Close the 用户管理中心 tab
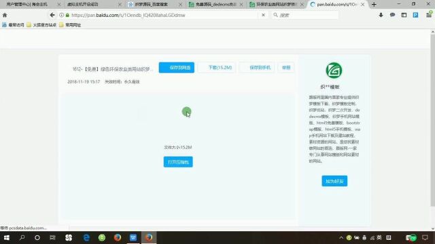The width and height of the screenshot is (435, 244). click(59, 5)
